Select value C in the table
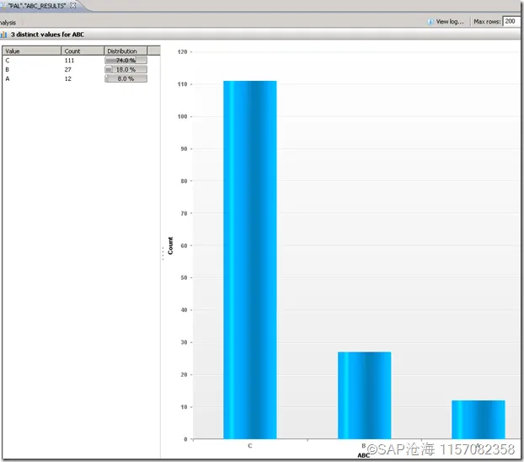The image size is (524, 462). tap(8, 61)
